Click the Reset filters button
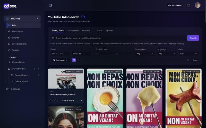 click(x=195, y=60)
